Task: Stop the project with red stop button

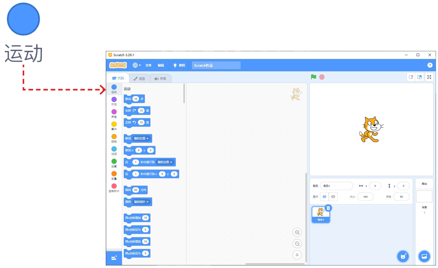Action: pyautogui.click(x=322, y=77)
